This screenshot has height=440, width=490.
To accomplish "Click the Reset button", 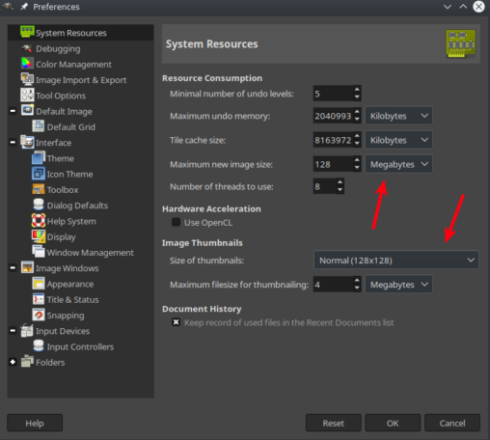I will [334, 423].
